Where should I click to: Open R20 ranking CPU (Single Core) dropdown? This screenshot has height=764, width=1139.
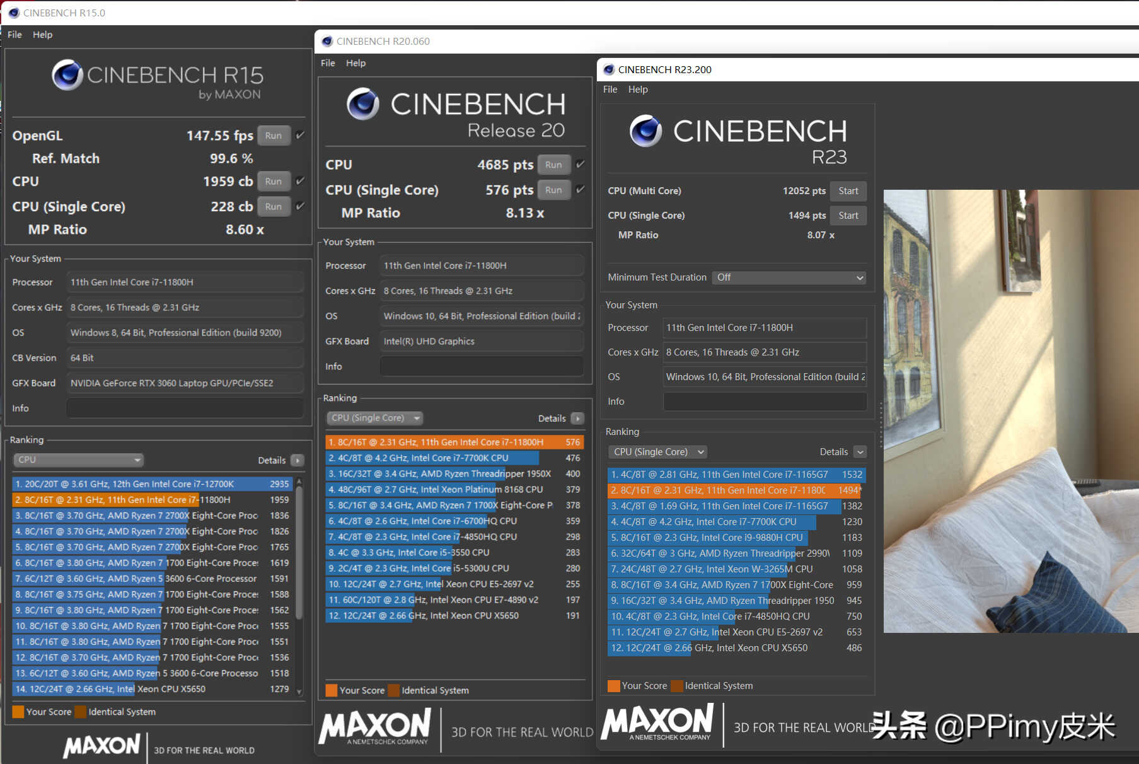(x=375, y=418)
